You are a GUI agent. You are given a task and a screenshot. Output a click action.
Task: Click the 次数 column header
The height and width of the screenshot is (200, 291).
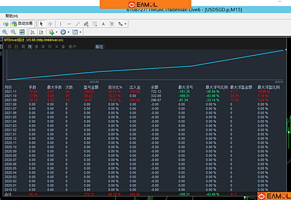69,87
